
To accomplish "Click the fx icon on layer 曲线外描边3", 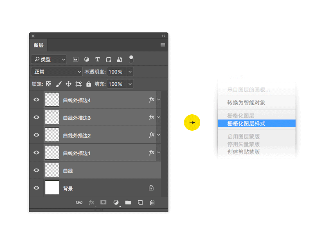I will [x=152, y=117].
